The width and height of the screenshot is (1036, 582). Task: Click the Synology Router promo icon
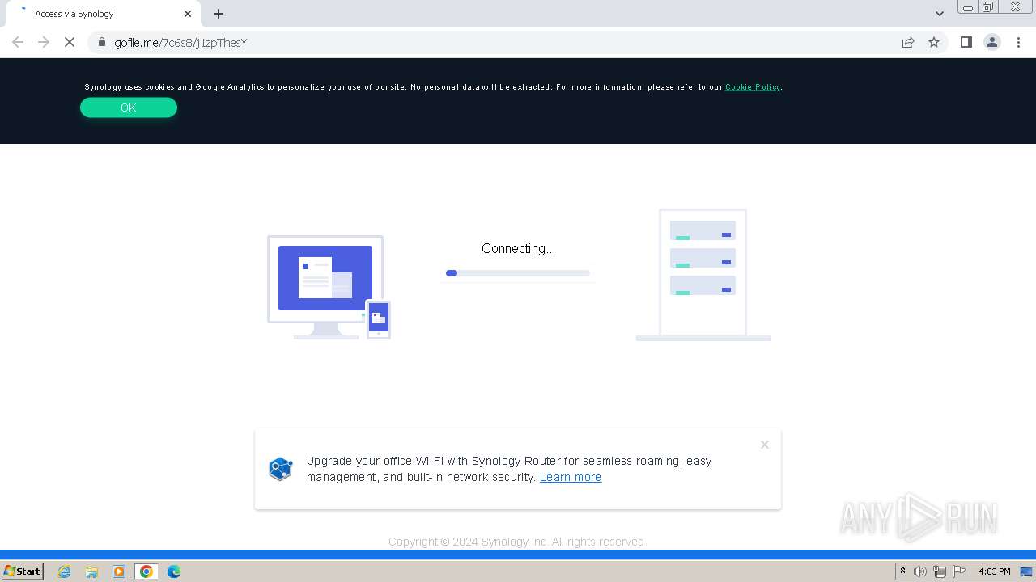(281, 469)
